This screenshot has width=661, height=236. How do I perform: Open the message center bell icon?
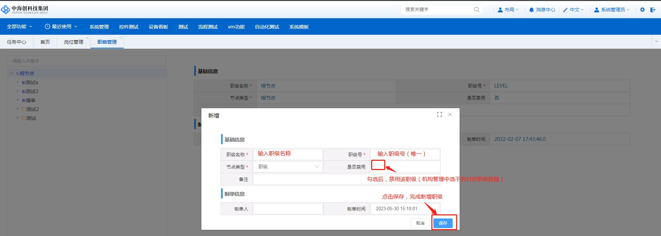click(x=532, y=10)
